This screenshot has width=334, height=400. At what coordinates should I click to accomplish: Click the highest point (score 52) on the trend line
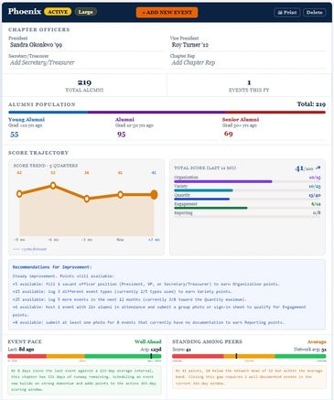point(53,186)
